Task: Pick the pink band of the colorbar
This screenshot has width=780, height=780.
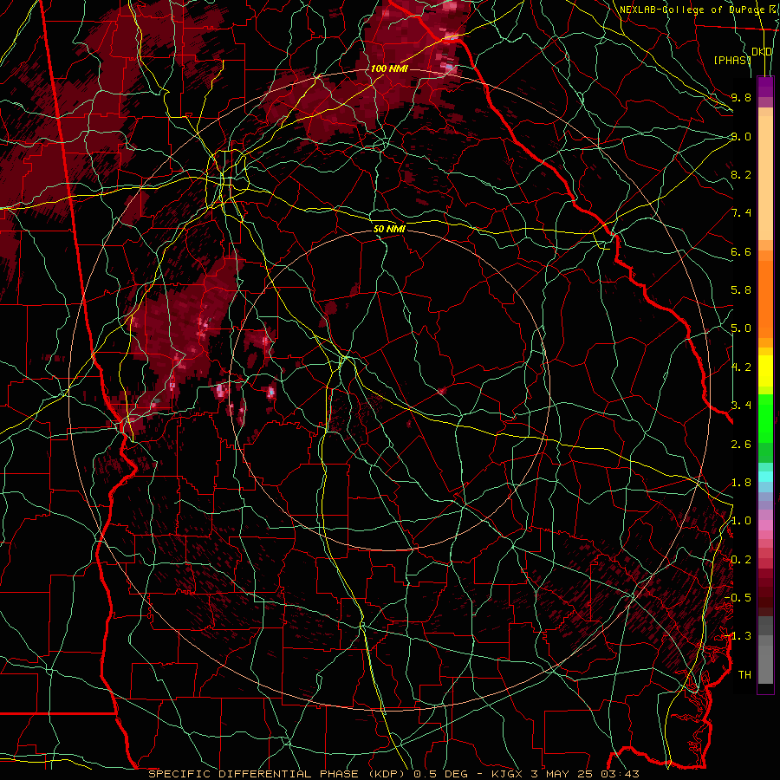Action: (765, 525)
